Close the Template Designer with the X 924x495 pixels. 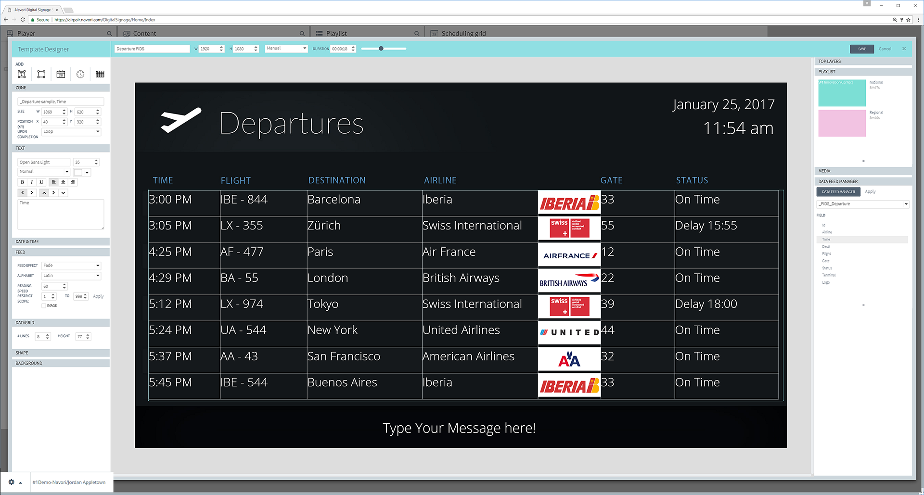coord(904,49)
